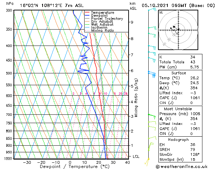Click the Surface section heading
This screenshot has height=169, width=218.
pos(178,73)
